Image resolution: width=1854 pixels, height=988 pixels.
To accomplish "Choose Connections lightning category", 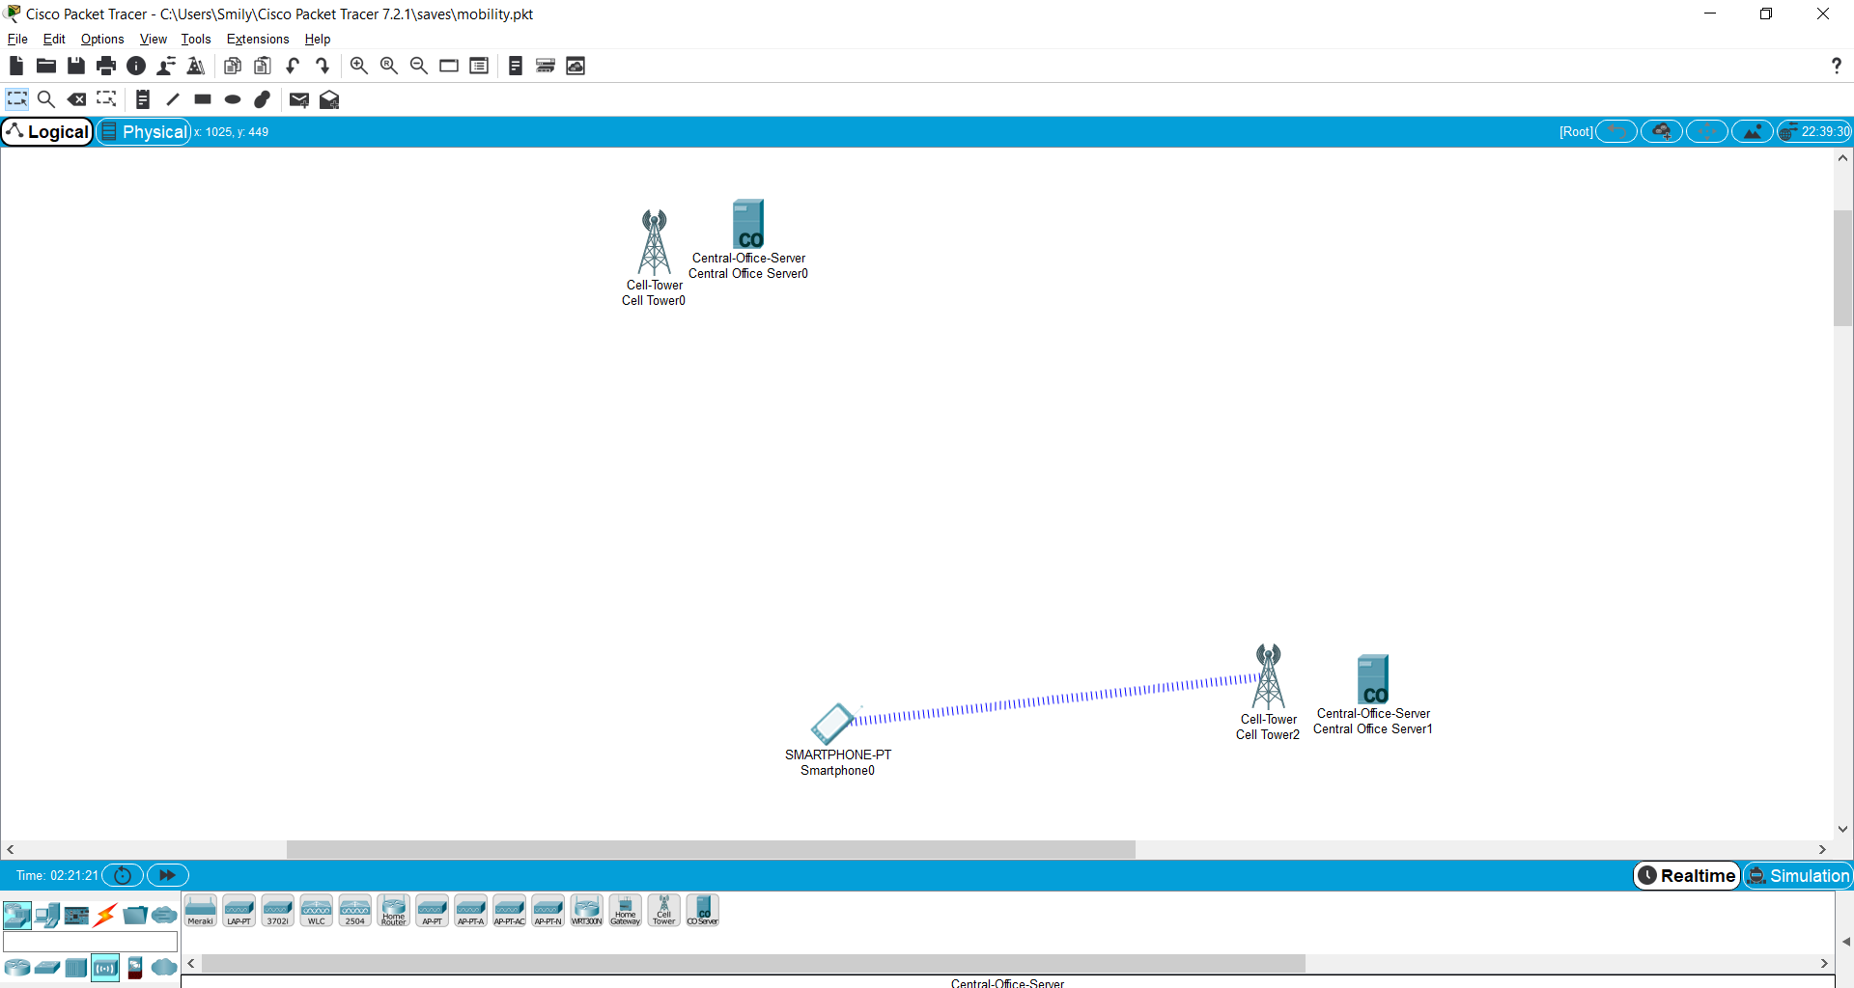I will [x=105, y=915].
